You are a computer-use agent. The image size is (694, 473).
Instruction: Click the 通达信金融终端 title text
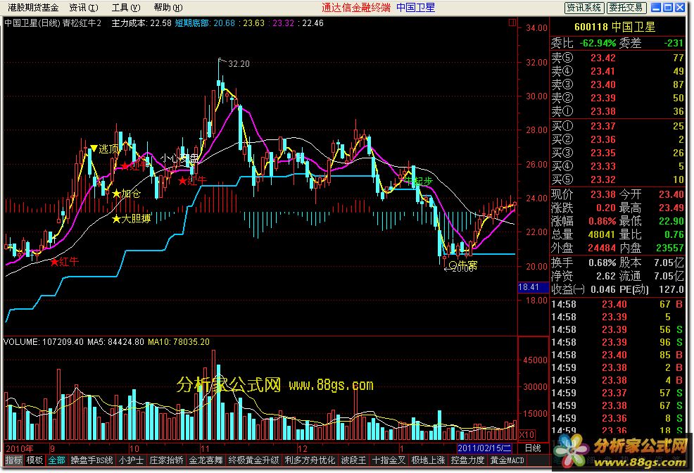point(356,8)
